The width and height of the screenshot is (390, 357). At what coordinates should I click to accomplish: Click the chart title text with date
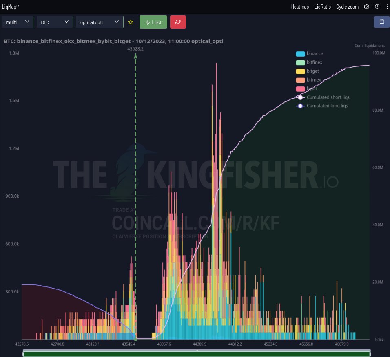pos(113,41)
